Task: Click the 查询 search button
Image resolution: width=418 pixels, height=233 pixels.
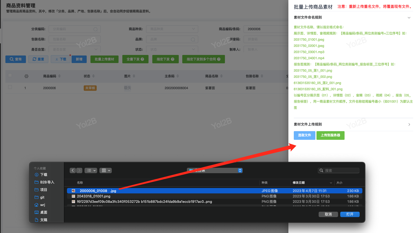Action: (16, 59)
